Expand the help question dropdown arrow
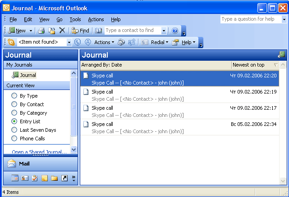This screenshot has height=197, width=289. (x=284, y=19)
